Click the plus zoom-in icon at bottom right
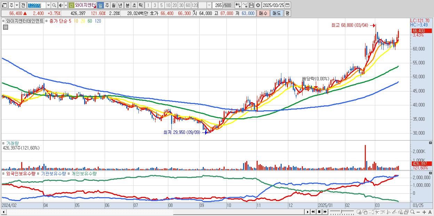Screen dimensions: 434x216 click(424, 212)
